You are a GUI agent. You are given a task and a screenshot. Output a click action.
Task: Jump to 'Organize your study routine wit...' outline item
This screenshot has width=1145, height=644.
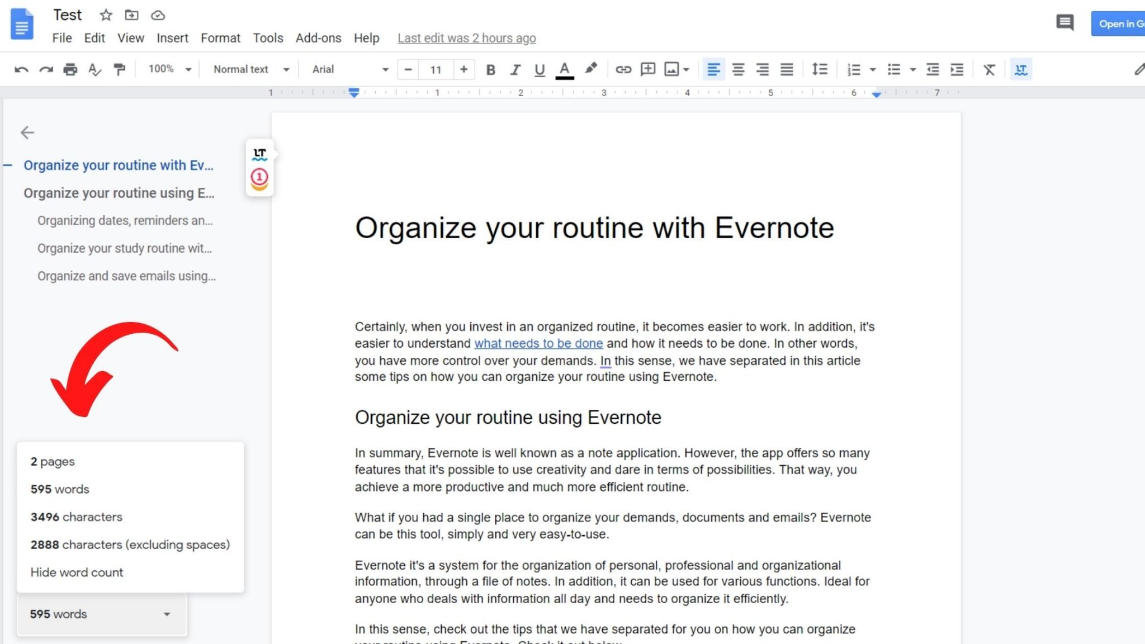click(x=125, y=248)
